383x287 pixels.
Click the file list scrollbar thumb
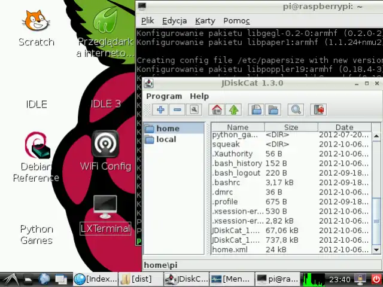376,221
